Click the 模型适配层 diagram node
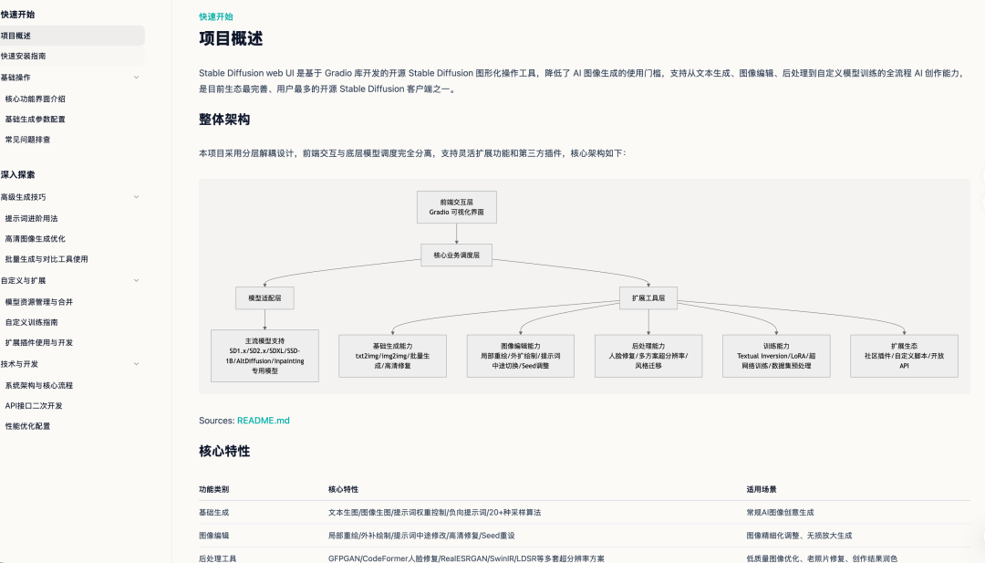 click(x=264, y=297)
